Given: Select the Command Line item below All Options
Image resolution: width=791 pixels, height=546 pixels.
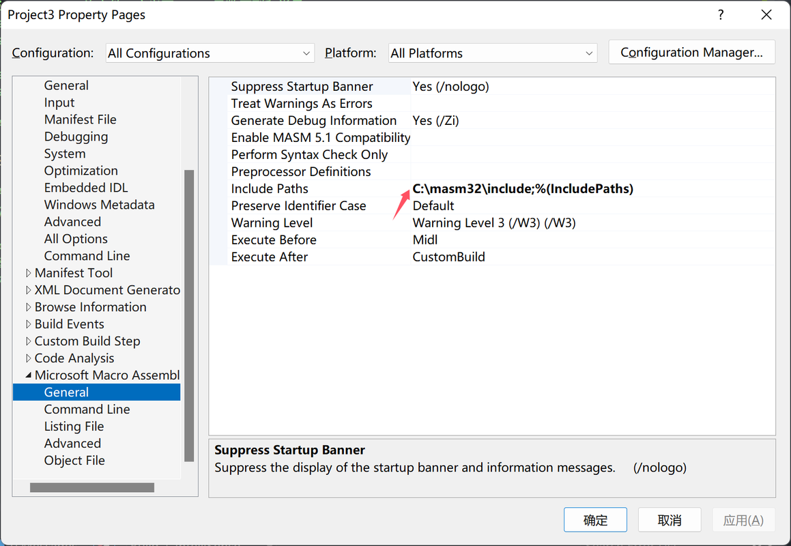Looking at the screenshot, I should 87,256.
